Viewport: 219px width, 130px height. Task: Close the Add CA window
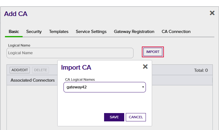(212, 13)
